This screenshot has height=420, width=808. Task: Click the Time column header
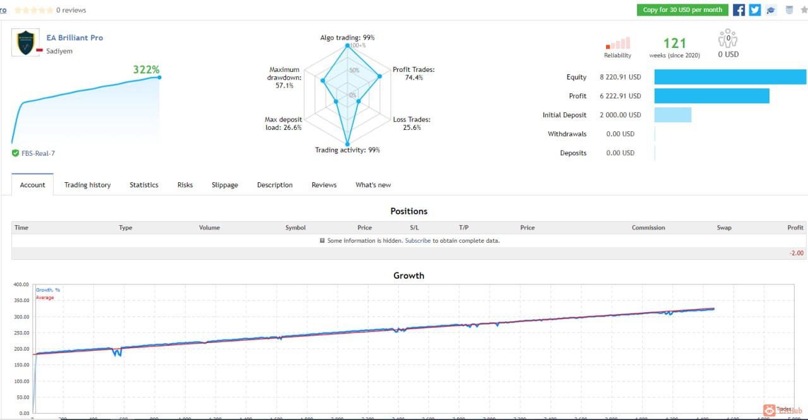(21, 228)
